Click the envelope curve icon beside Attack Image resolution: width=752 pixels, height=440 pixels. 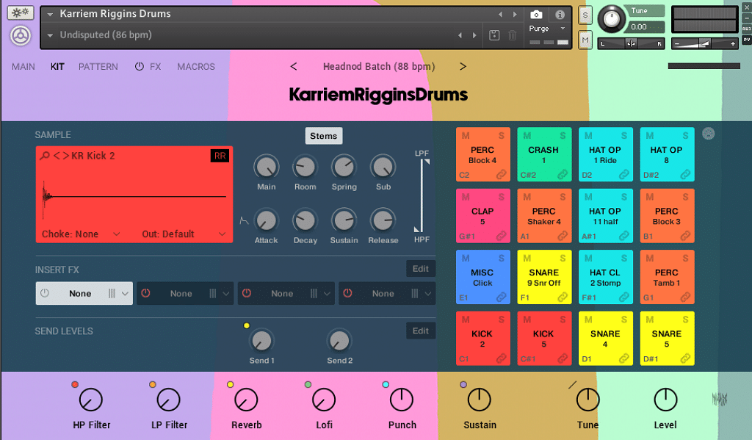pos(244,220)
